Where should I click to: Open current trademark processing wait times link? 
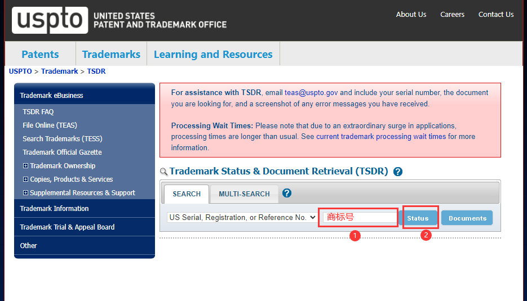pyautogui.click(x=381, y=137)
